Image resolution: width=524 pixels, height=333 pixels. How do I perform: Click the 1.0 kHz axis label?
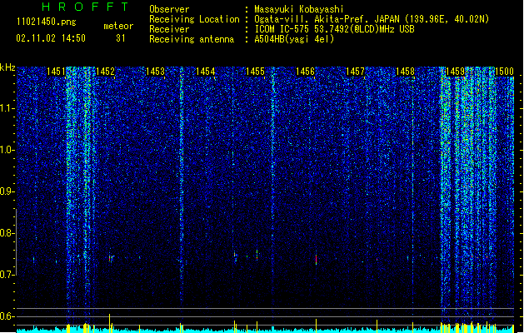point(7,150)
